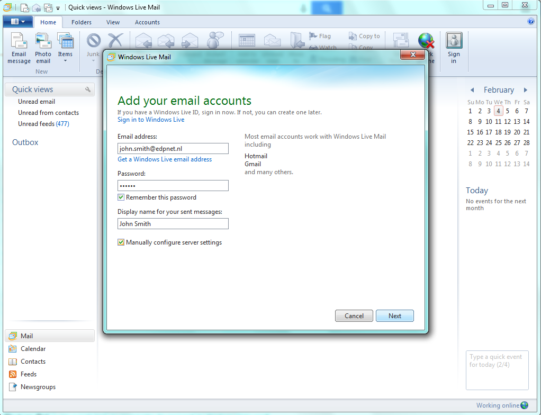Click the Move to folder icon

(297, 40)
